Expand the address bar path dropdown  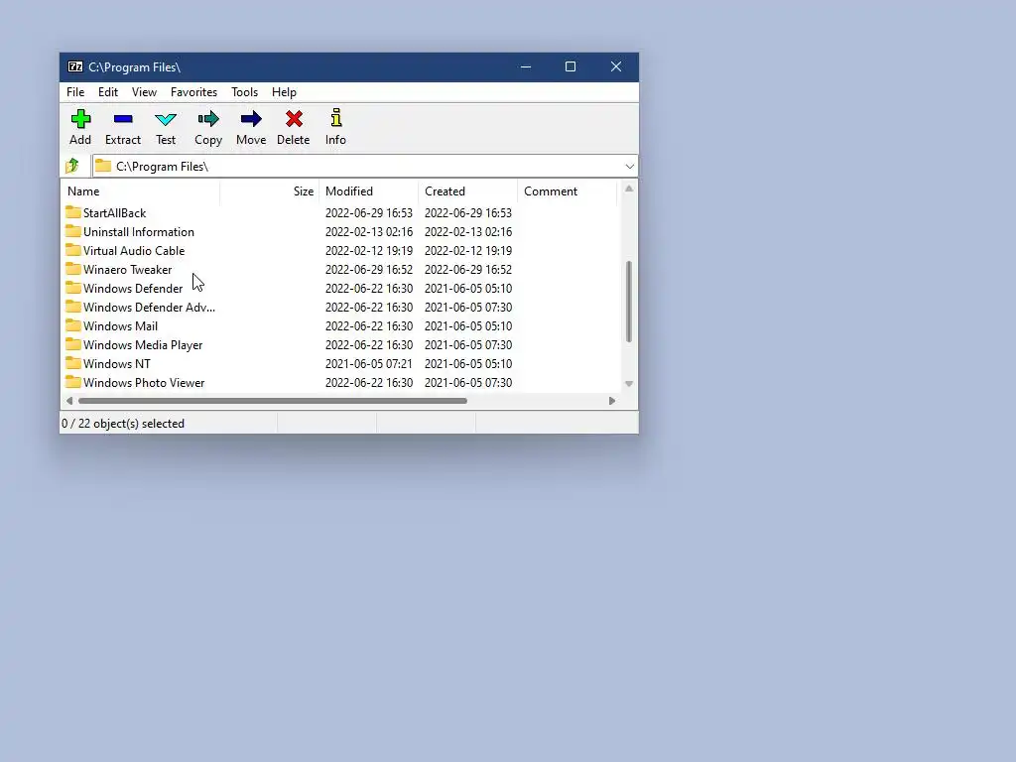629,167
